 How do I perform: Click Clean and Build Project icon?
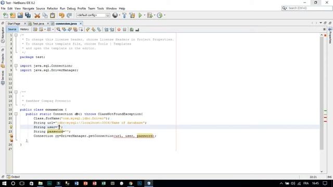(x=132, y=15)
